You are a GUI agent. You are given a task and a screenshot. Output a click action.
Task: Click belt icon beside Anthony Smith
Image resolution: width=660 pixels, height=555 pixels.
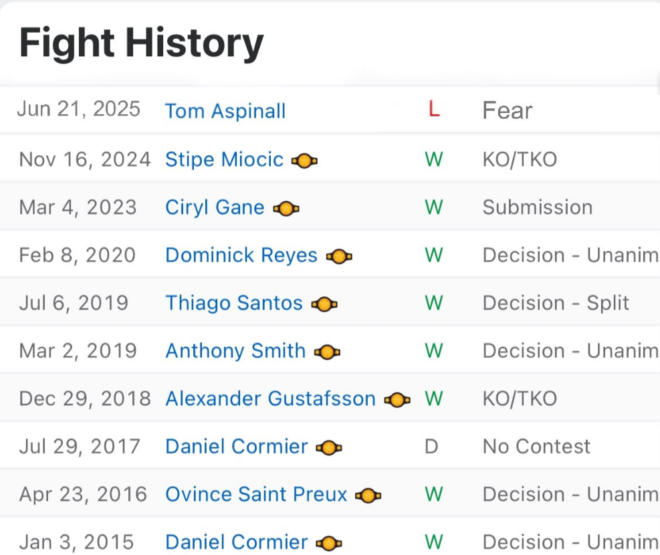[327, 352]
